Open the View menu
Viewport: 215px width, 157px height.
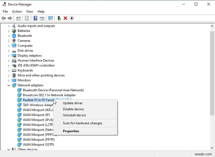coord(30,12)
